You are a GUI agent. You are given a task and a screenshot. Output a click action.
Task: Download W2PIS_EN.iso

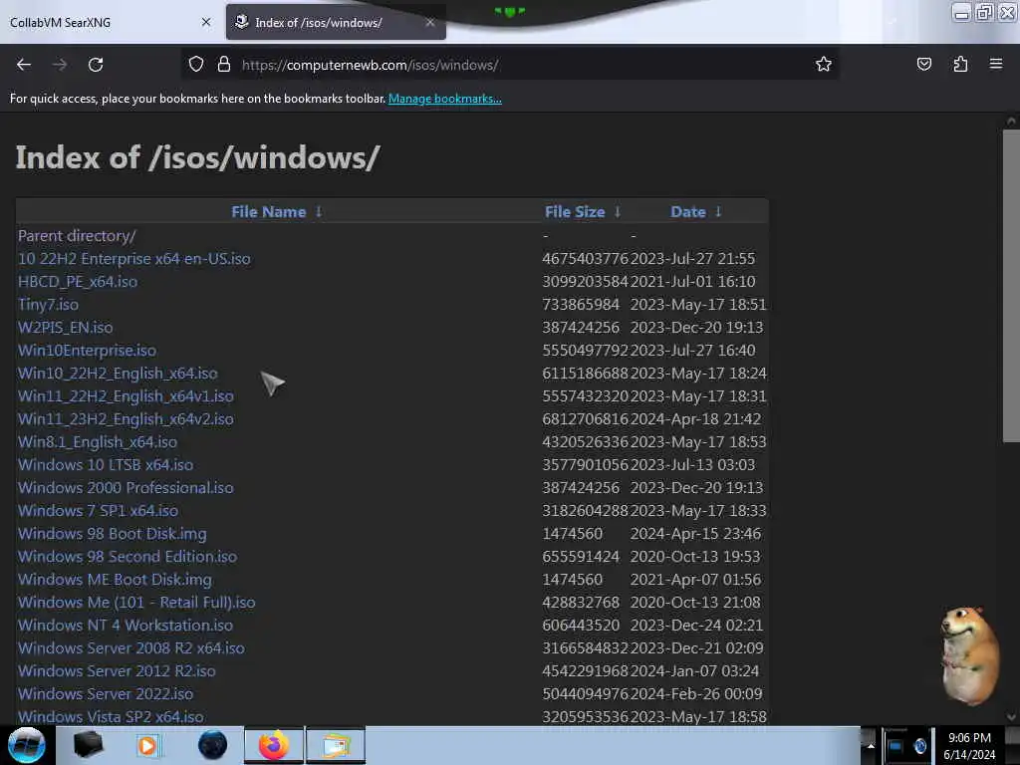pyautogui.click(x=65, y=327)
